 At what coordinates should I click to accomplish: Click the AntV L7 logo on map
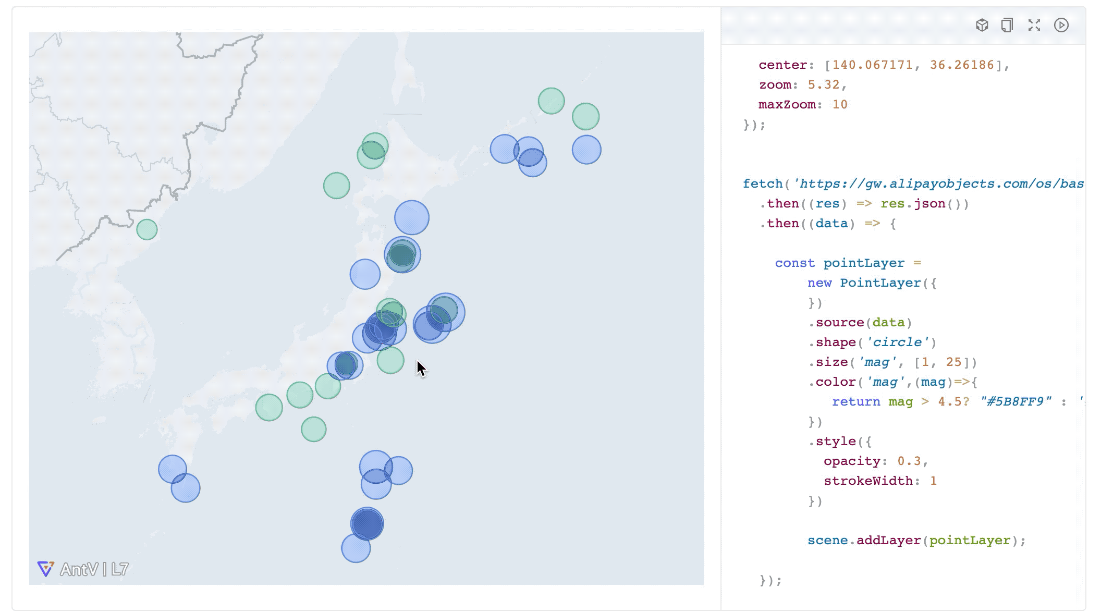click(83, 569)
